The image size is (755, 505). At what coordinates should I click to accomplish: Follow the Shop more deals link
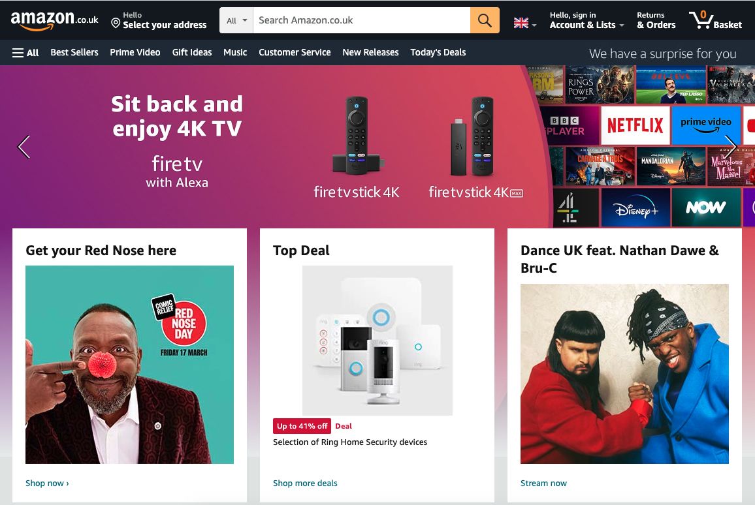click(x=305, y=483)
